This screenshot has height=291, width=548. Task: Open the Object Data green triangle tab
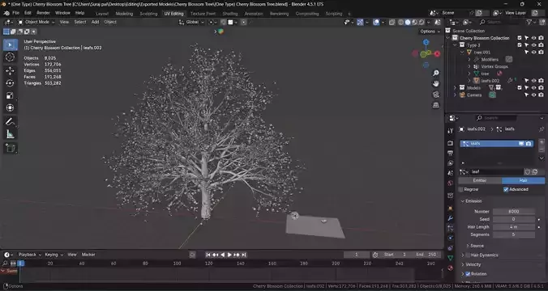click(x=451, y=258)
